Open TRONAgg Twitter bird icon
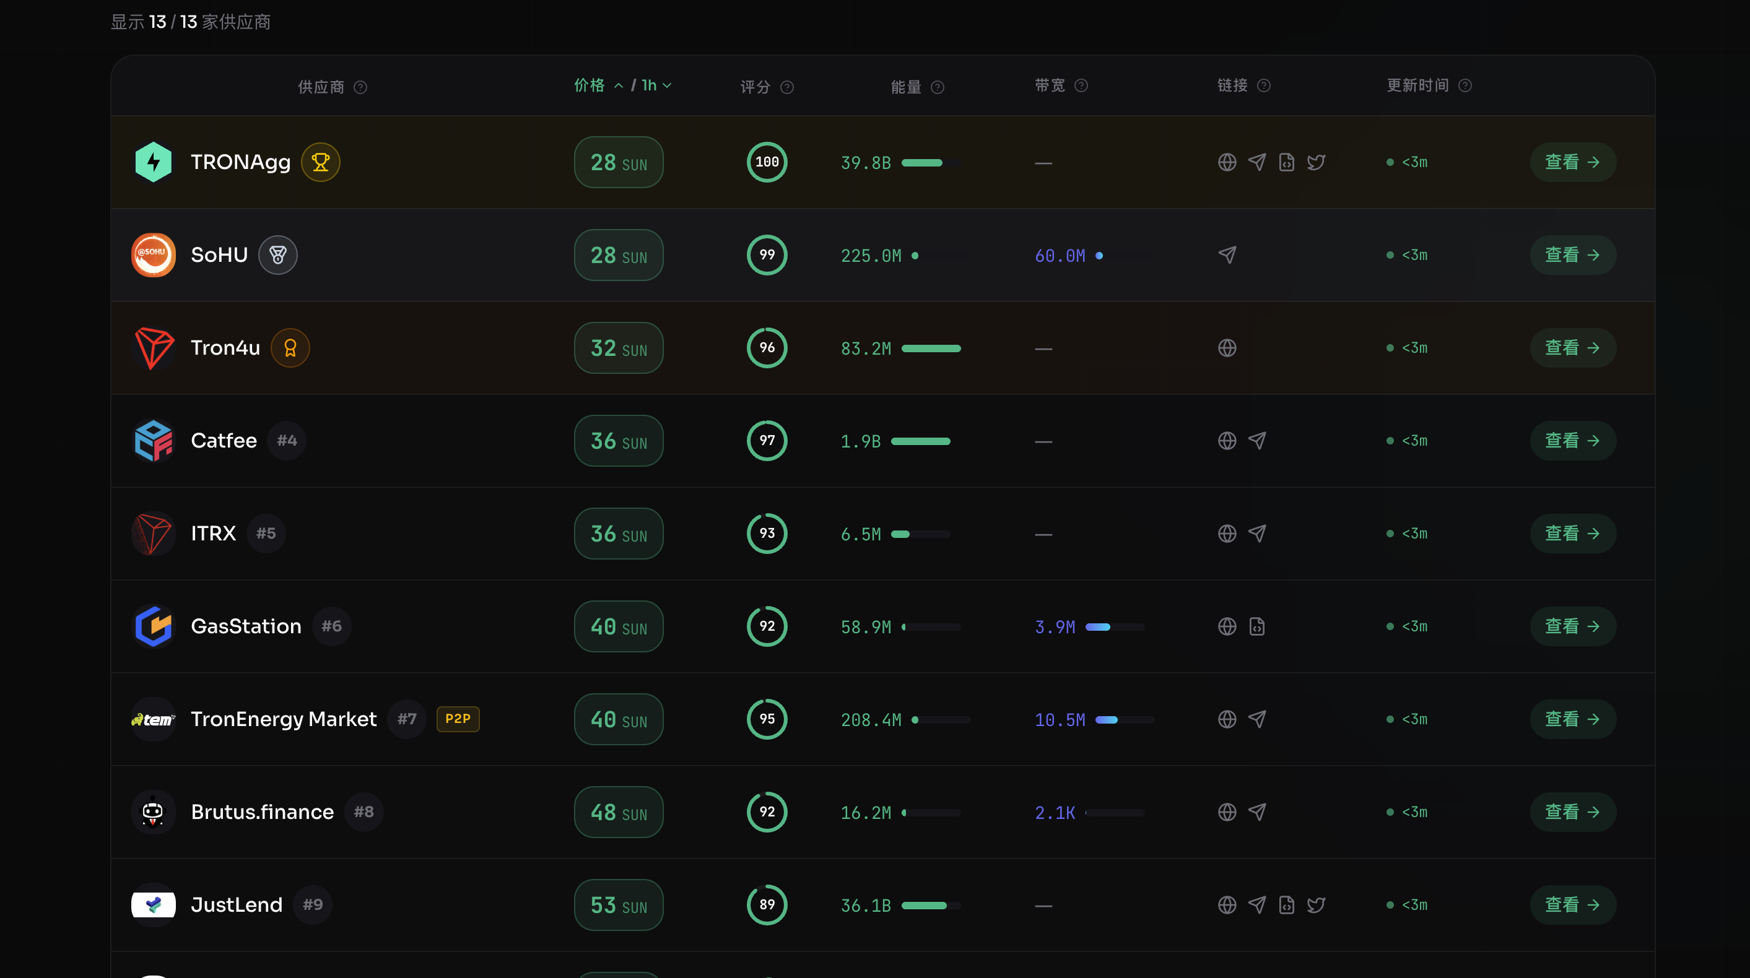This screenshot has height=978, width=1750. pos(1316,162)
